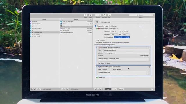The image size is (186, 104).
Task: Open gear menu of Speak Text action
Action: [149, 67]
